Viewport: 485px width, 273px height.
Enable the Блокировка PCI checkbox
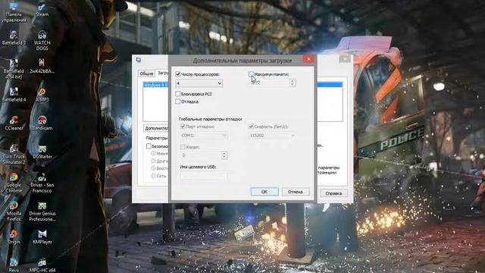(x=178, y=94)
